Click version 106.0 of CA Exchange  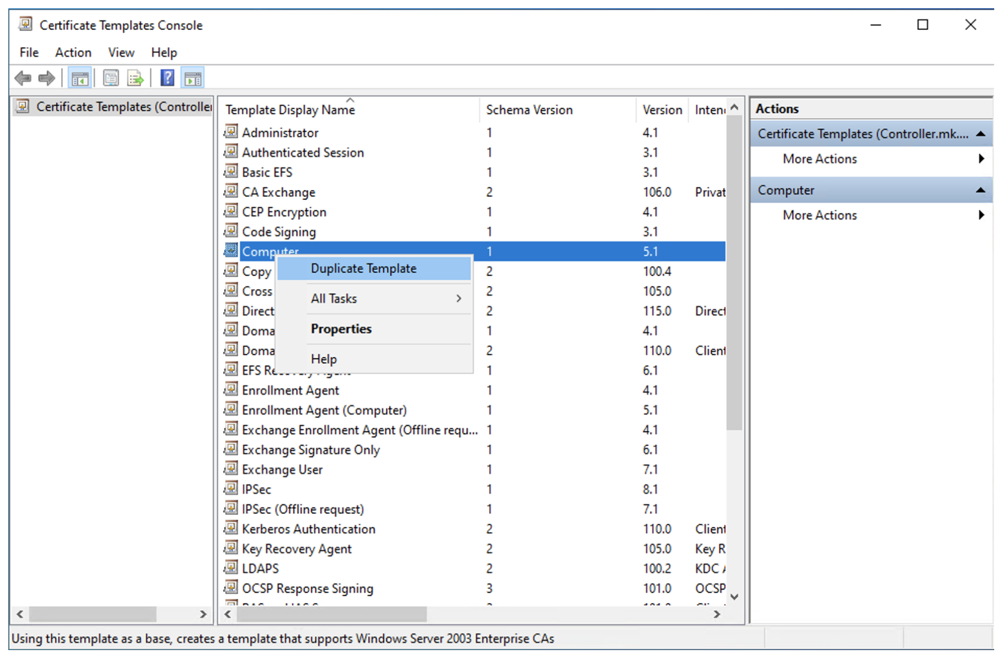pos(657,192)
